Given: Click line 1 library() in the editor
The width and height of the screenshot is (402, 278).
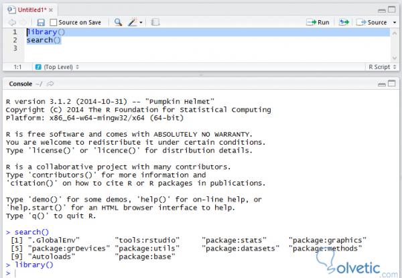Looking at the screenshot, I should pyautogui.click(x=46, y=32).
